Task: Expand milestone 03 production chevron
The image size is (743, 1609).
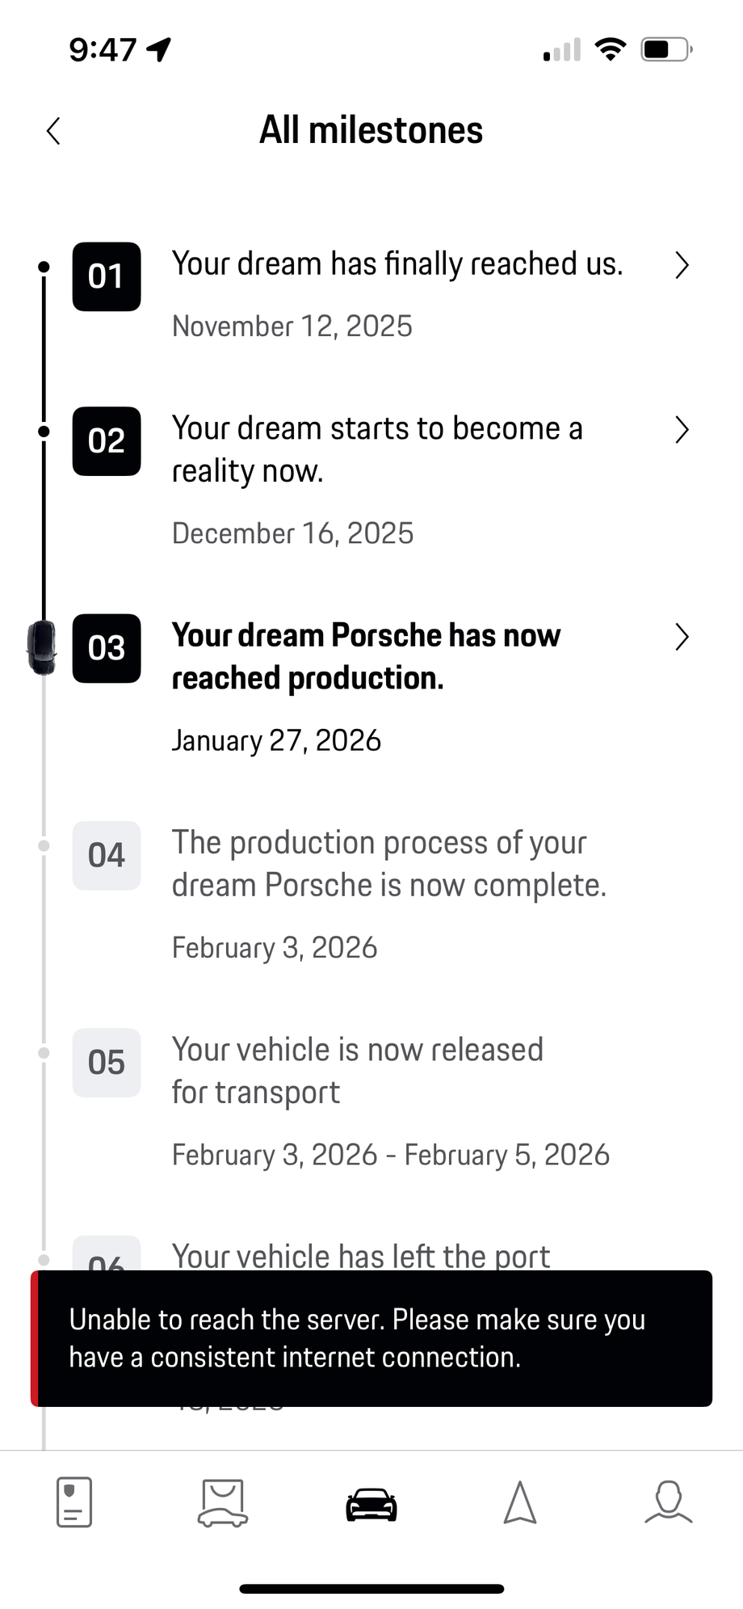Action: click(682, 637)
